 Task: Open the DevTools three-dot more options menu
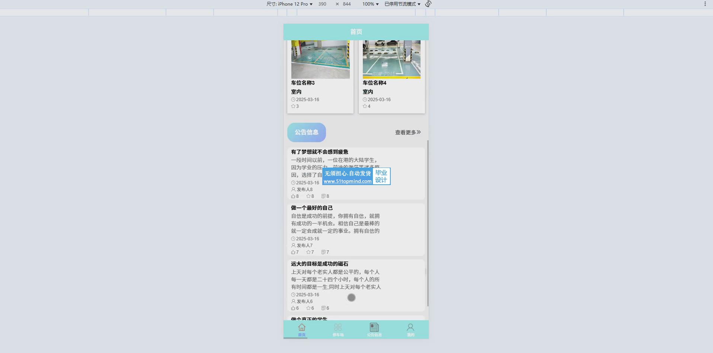coord(705,4)
